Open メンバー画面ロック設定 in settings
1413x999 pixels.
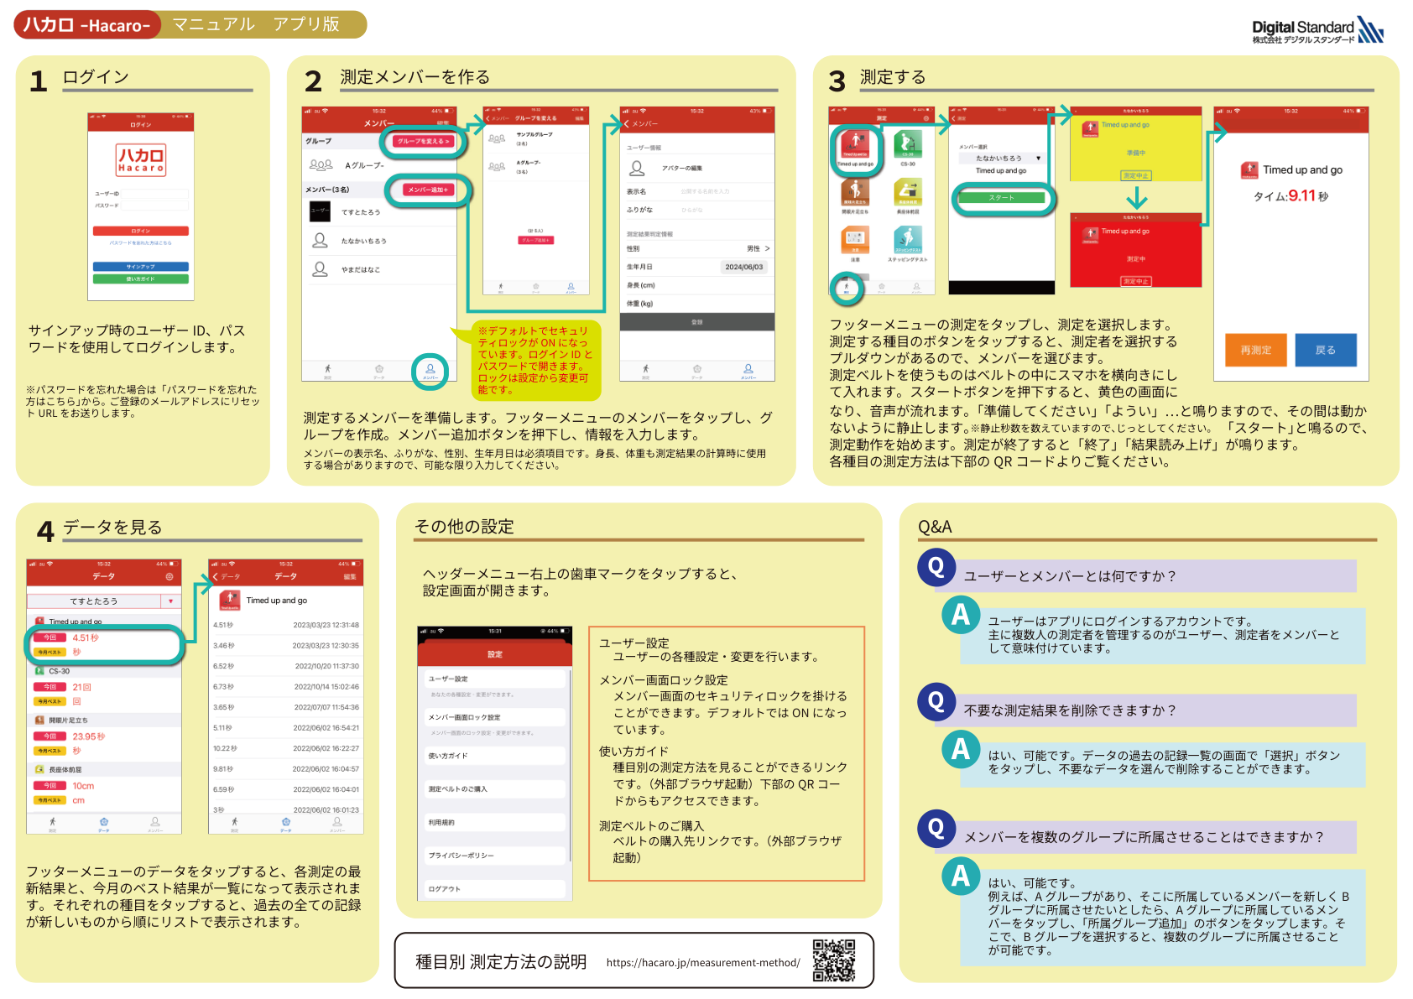495,718
